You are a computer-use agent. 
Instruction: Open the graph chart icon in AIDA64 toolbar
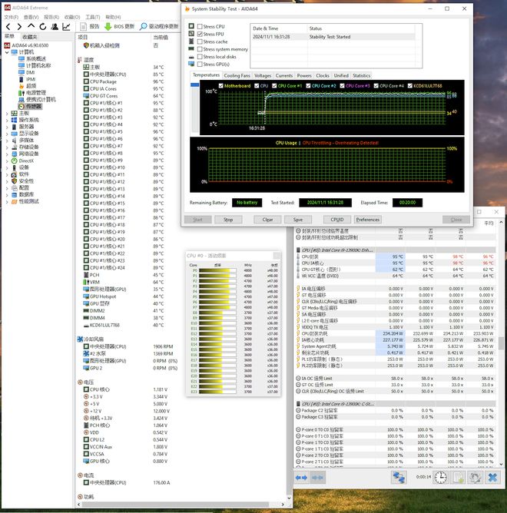tap(66, 27)
